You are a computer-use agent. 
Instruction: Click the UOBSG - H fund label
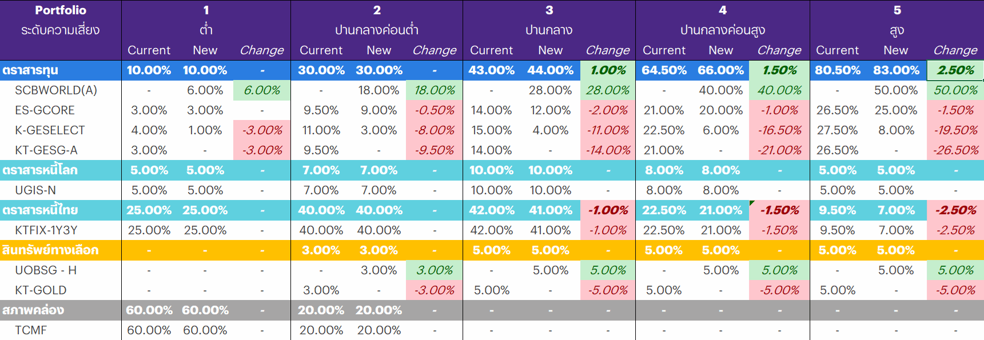[x=46, y=270]
